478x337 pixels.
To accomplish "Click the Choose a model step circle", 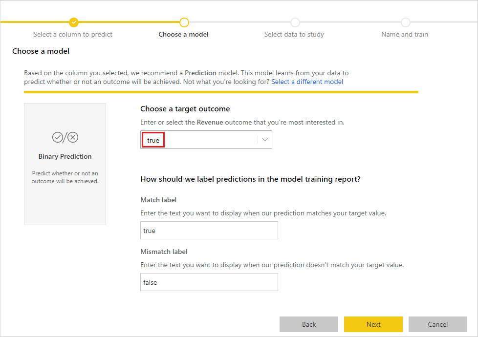I will point(184,22).
